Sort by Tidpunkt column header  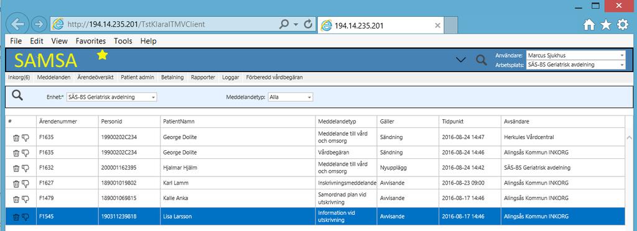pos(470,122)
